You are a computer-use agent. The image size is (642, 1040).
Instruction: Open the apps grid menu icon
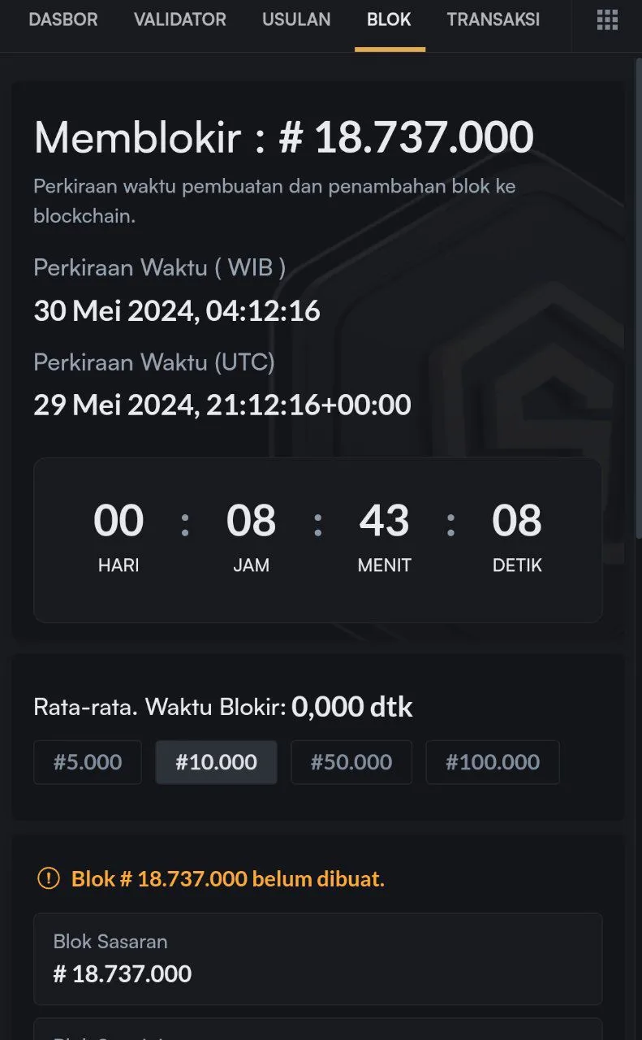(607, 20)
